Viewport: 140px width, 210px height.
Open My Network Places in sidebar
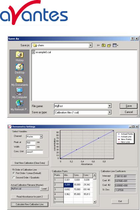pos(20,106)
